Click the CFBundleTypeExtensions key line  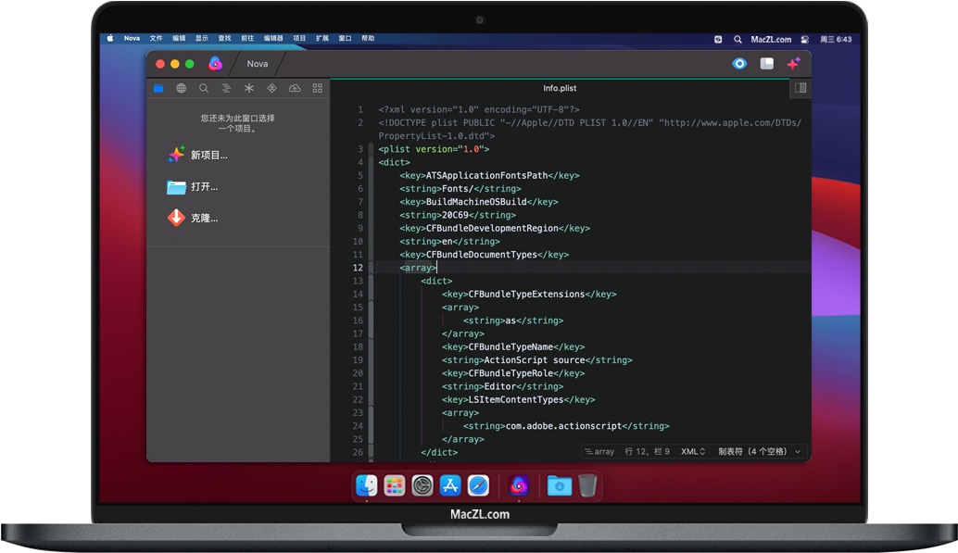[529, 295]
